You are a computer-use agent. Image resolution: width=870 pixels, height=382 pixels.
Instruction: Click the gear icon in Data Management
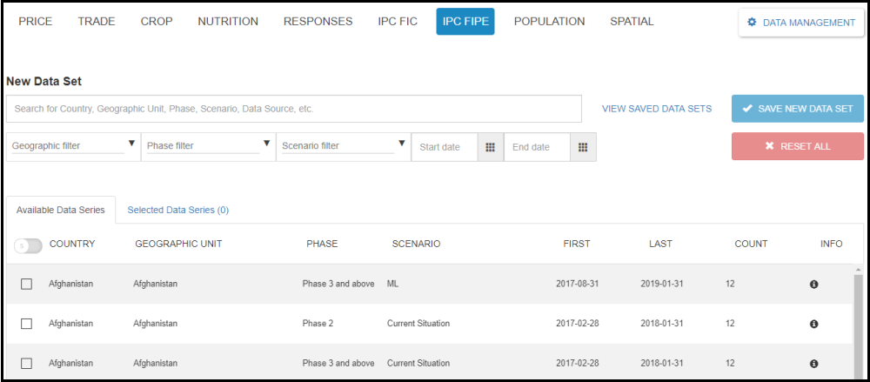[752, 23]
